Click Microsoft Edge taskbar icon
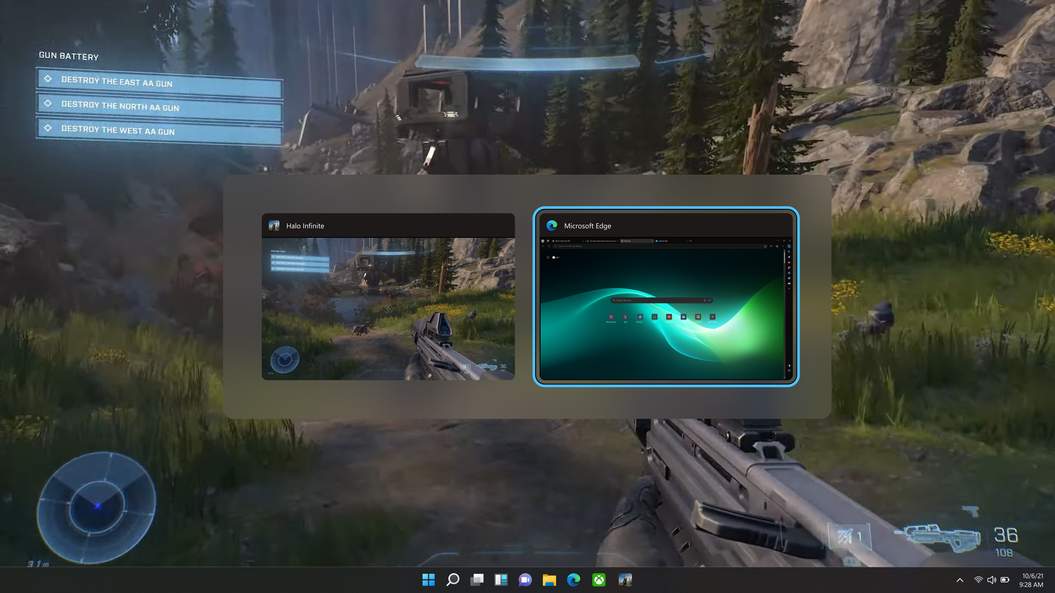The image size is (1055, 593). (x=573, y=580)
